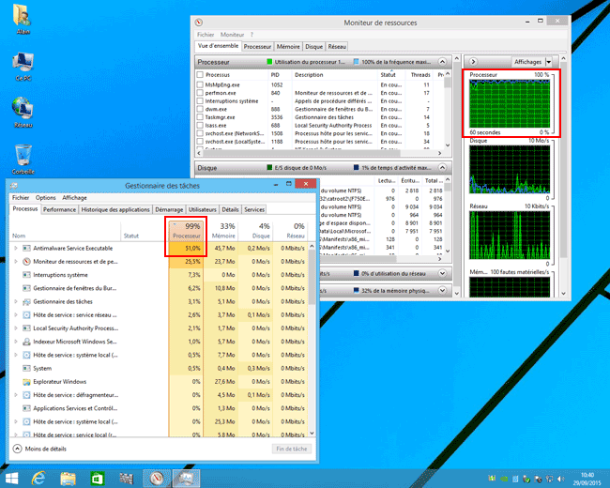Open the Corbeille desktop icon
610x488 pixels.
[x=23, y=156]
